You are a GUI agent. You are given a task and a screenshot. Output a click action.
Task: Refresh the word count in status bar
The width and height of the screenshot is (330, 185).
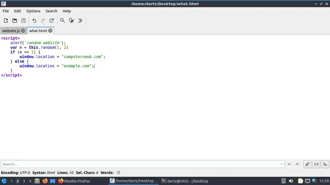118,173
